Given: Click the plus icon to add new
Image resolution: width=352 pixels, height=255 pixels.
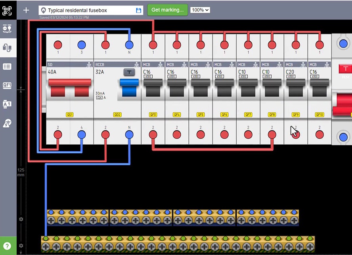Looking at the screenshot, I should point(26,10).
